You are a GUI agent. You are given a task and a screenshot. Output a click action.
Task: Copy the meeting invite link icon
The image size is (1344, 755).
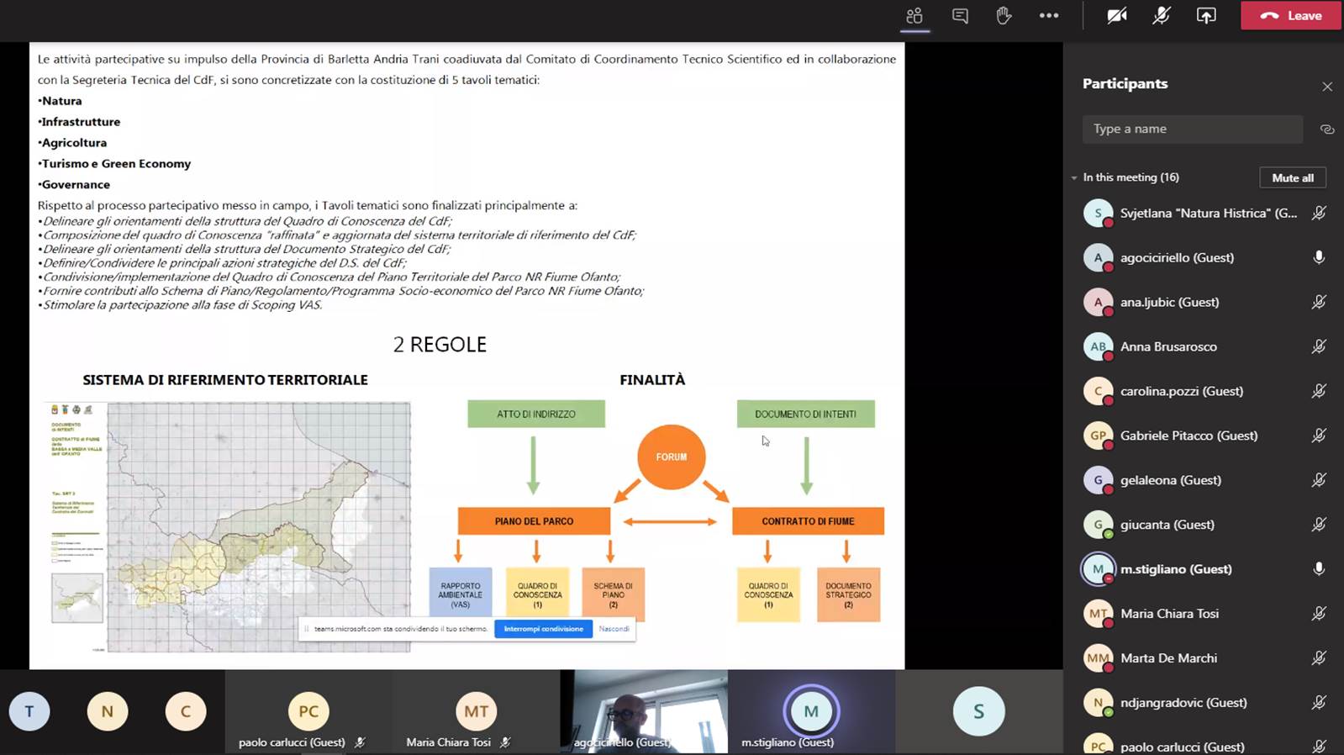click(x=1326, y=129)
